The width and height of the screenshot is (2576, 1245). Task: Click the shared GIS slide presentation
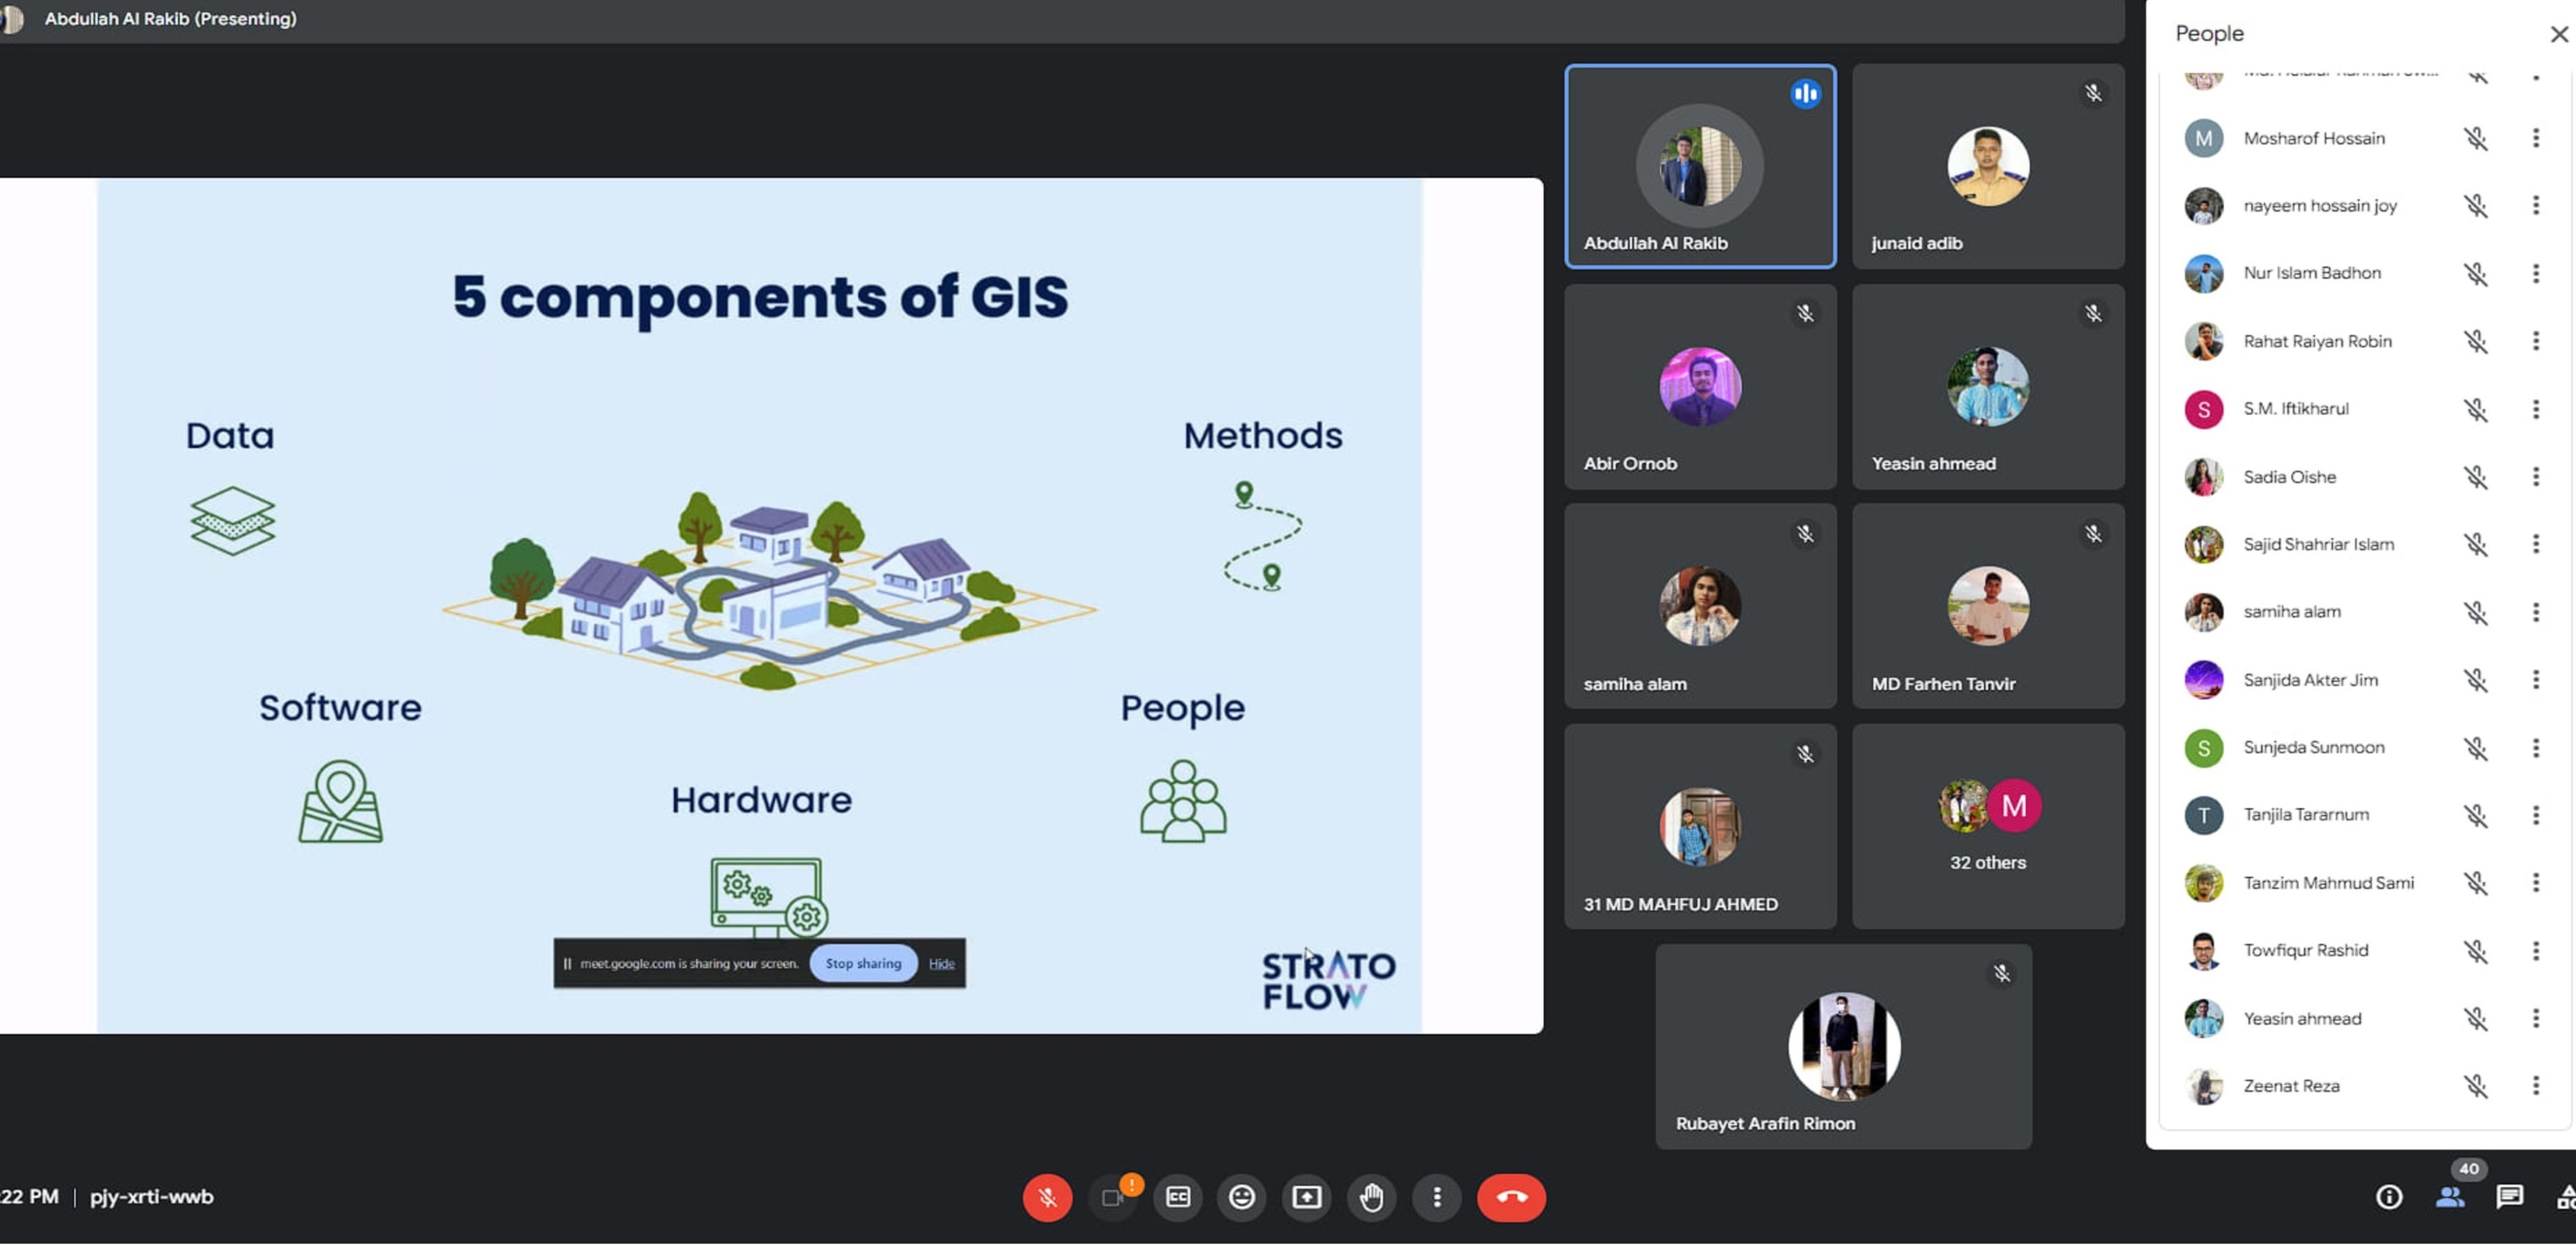click(771, 605)
